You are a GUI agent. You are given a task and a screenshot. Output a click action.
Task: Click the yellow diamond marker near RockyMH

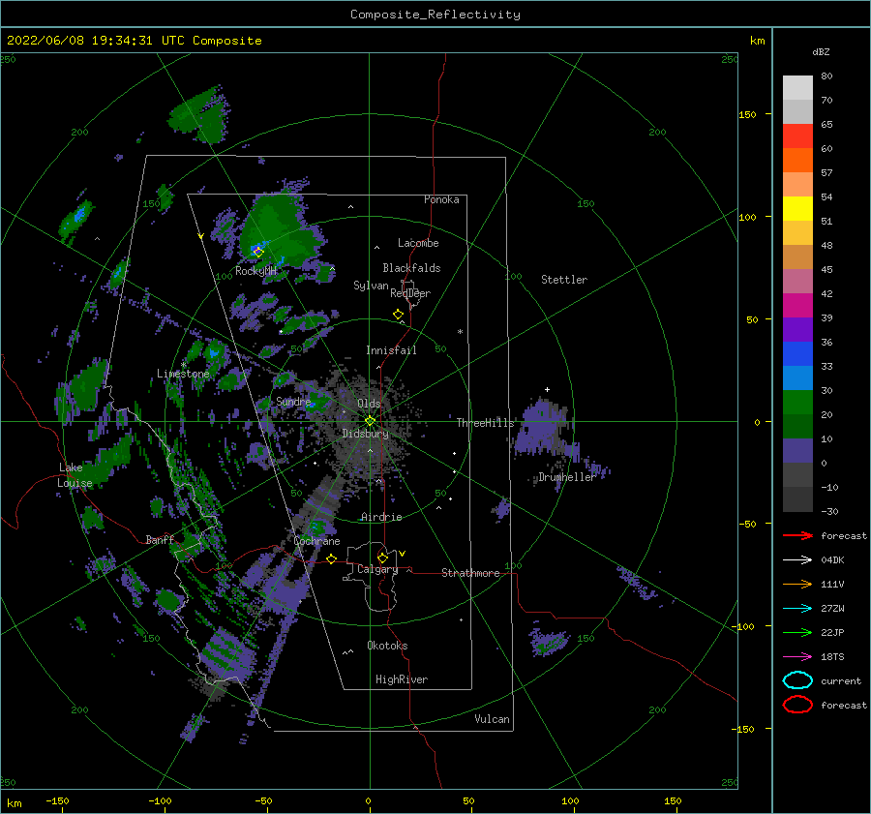[257, 253]
